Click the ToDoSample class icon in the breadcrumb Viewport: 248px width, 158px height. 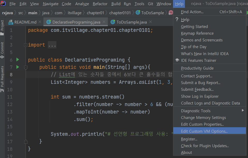pyautogui.click(x=138, y=12)
